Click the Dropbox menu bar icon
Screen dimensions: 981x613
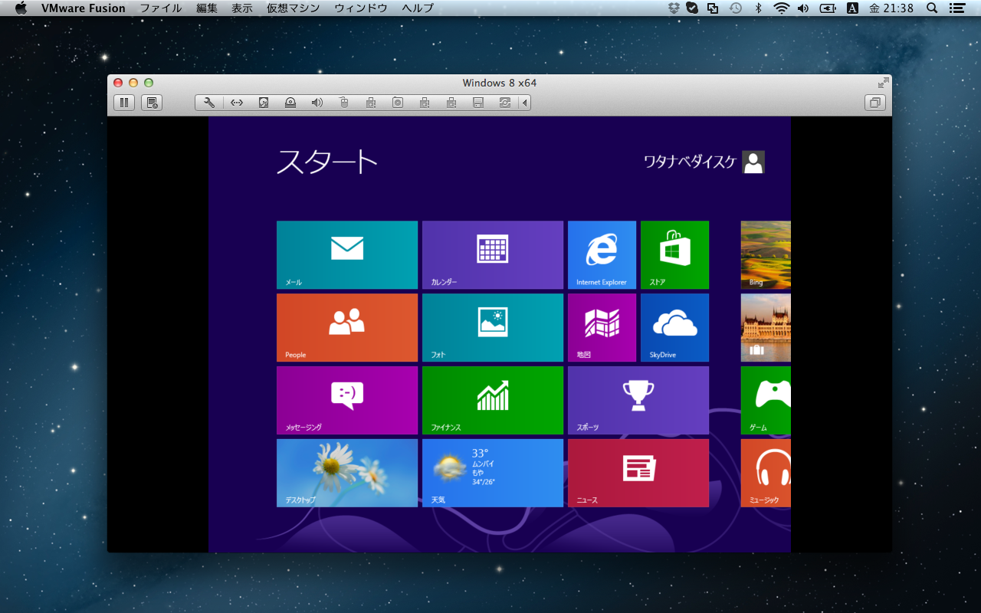(x=674, y=8)
